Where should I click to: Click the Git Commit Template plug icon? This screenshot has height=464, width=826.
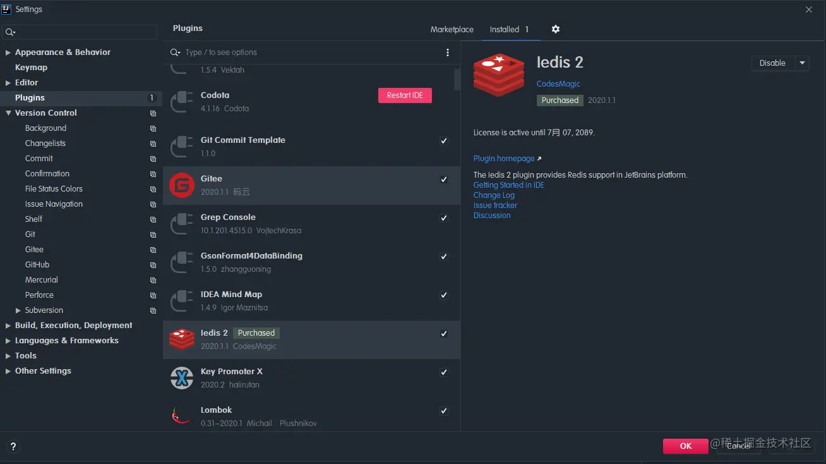[182, 147]
